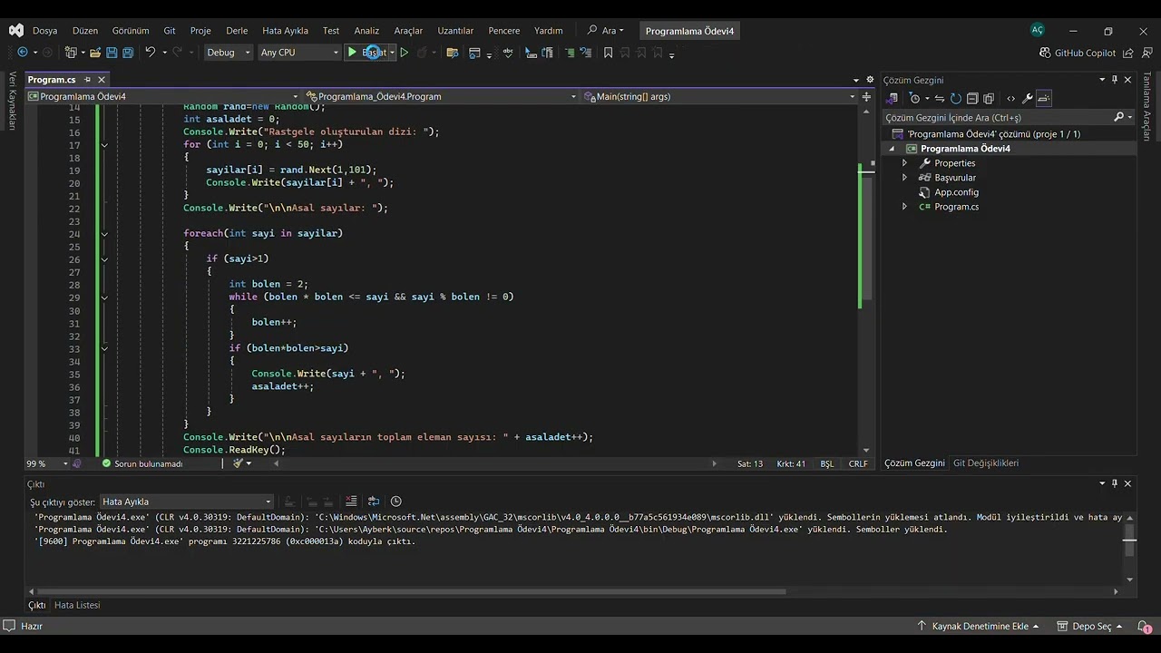Click the View Code brackets icon
The height and width of the screenshot is (653, 1161).
[1011, 98]
